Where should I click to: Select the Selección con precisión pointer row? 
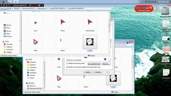[87, 60]
